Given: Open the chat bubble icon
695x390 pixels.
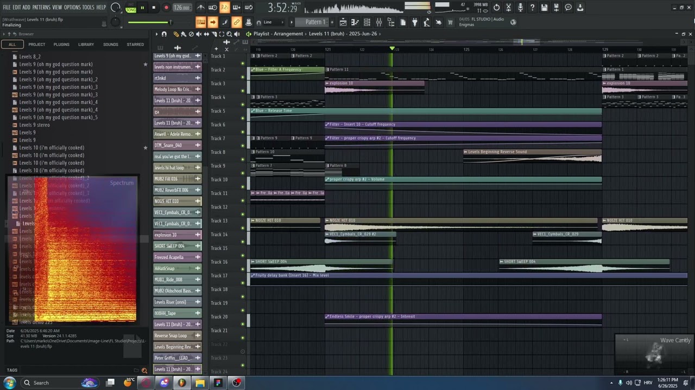Looking at the screenshot, I should coord(568,8).
